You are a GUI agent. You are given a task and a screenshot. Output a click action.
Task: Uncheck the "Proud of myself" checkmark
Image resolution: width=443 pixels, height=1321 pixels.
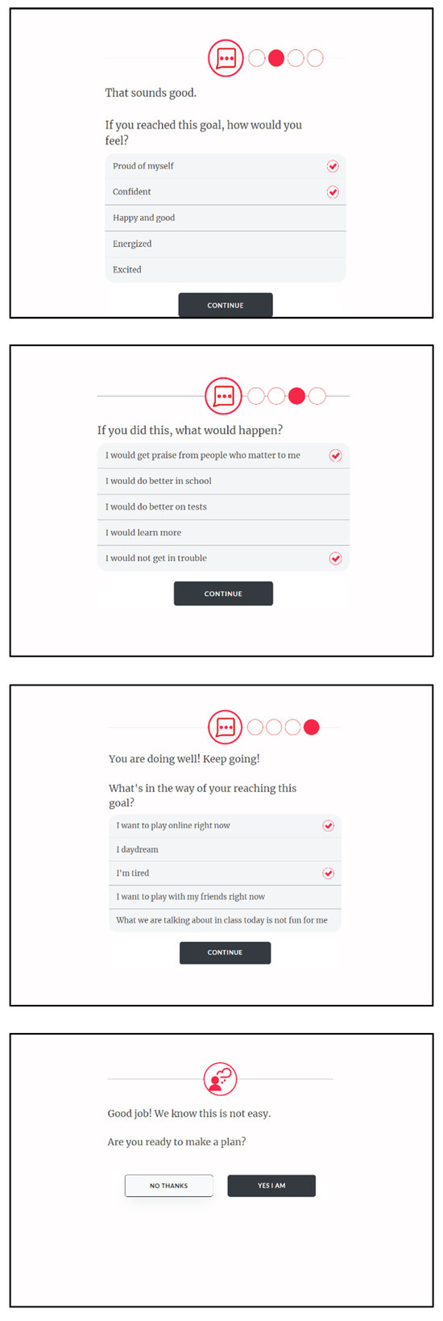point(333,166)
